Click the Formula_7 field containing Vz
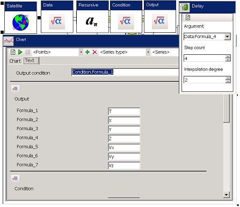Image resolution: width=240 pixels, height=207 pixels. pyautogui.click(x=124, y=166)
